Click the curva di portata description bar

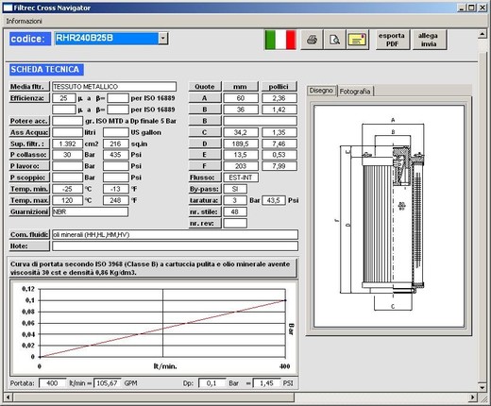point(152,268)
